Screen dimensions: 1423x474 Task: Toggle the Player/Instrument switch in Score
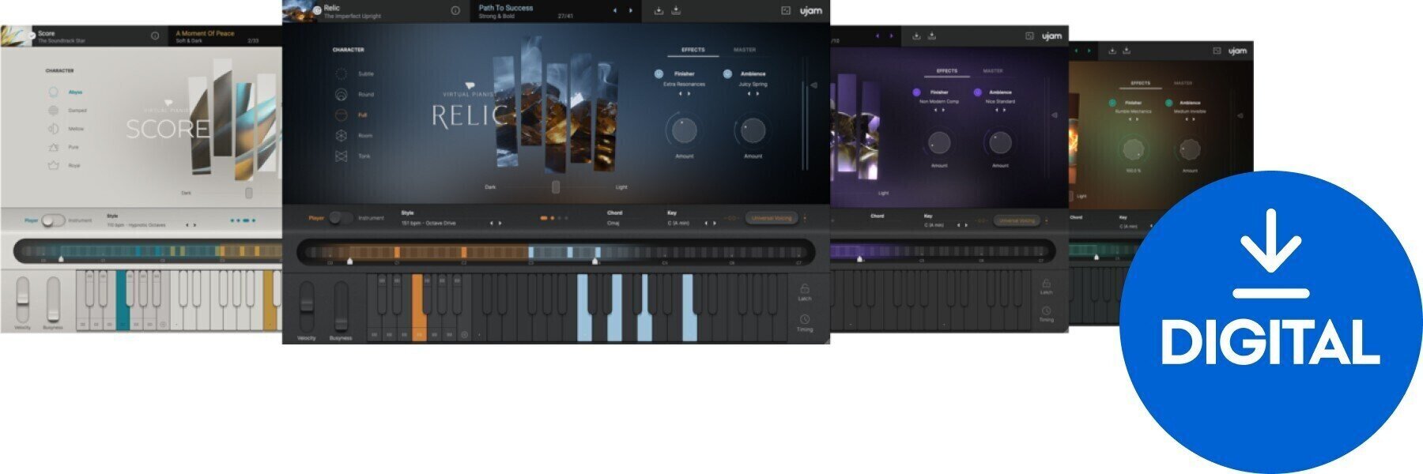point(53,220)
